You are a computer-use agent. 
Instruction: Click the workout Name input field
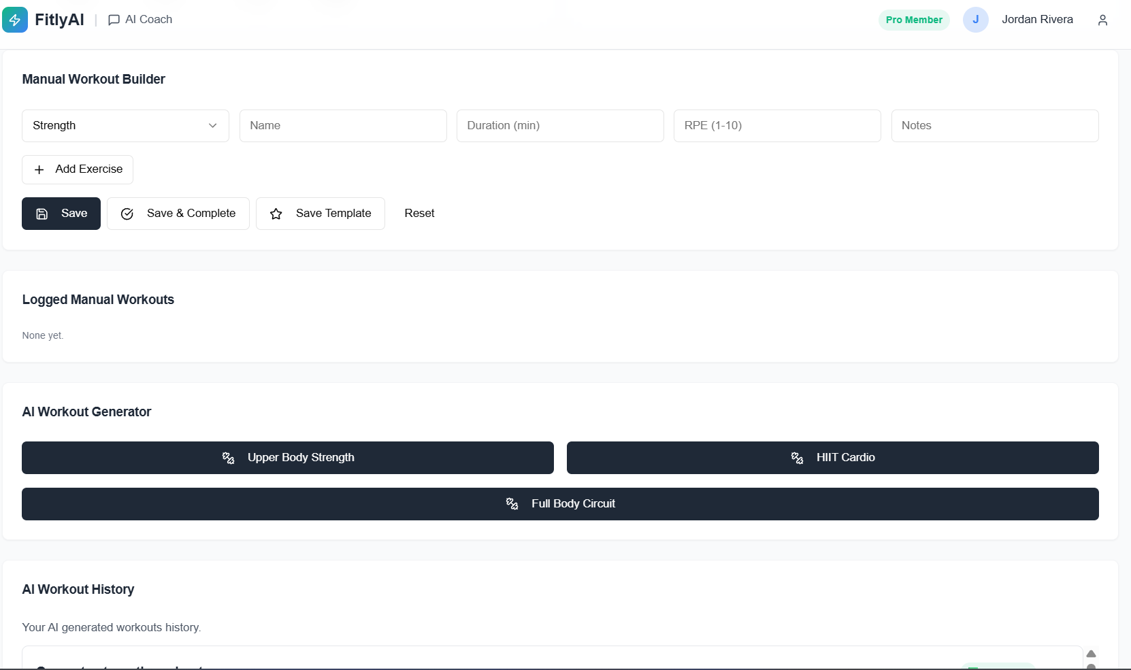[x=343, y=126]
